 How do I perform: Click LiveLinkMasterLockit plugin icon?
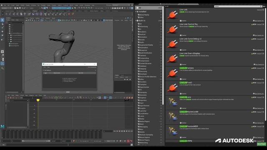[172, 117]
